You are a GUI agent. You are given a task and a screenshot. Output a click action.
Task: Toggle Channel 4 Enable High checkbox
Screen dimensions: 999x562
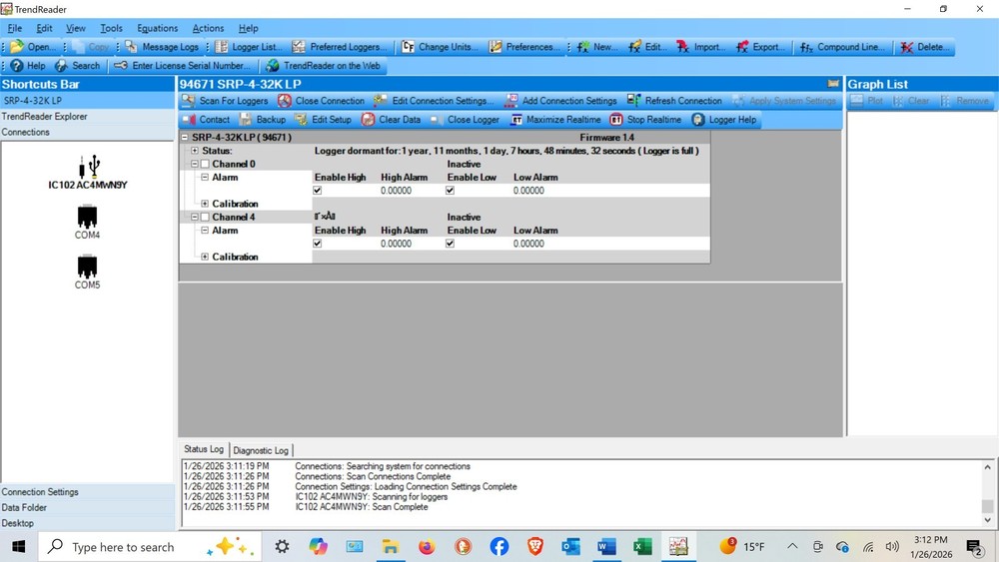point(318,244)
